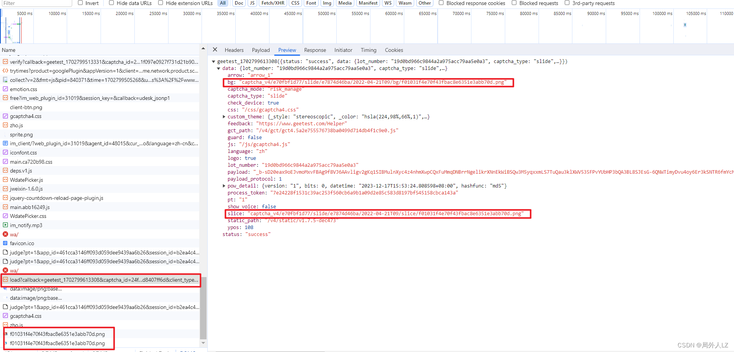Select the emotion.css request
Viewport: 734px width, 352px height.
(x=100, y=89)
